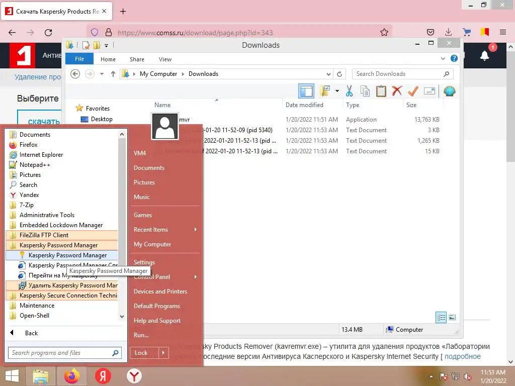Viewport: 515px width, 386px height.
Task: Select Desktop under Favorites in navigation pane
Action: (97, 119)
